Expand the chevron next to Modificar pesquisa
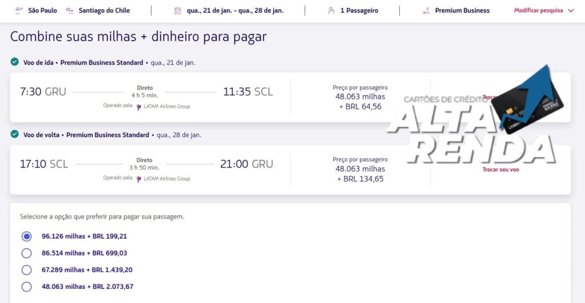585x303 pixels. coord(571,10)
